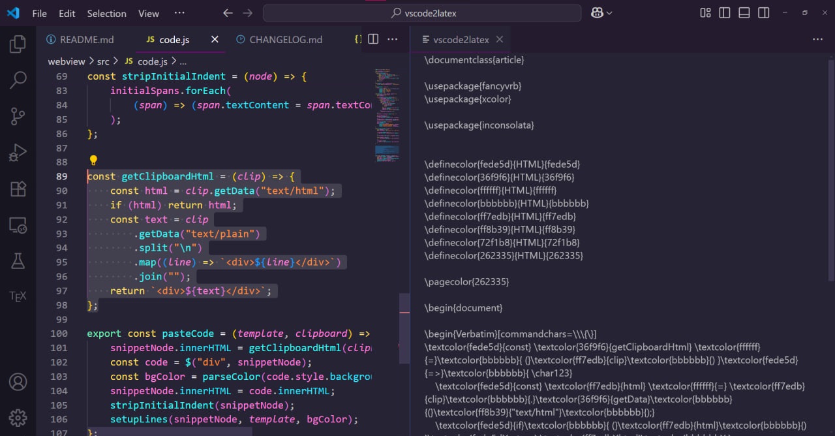Viewport: 835px width, 436px height.
Task: Click the \definecolor{72f1b8} line
Action: click(x=502, y=242)
